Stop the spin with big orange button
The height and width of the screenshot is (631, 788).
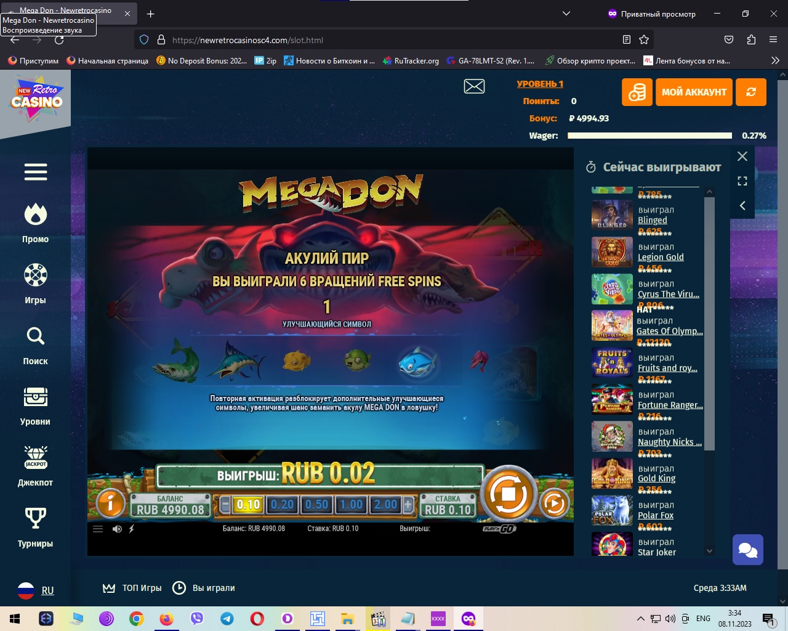[x=509, y=494]
